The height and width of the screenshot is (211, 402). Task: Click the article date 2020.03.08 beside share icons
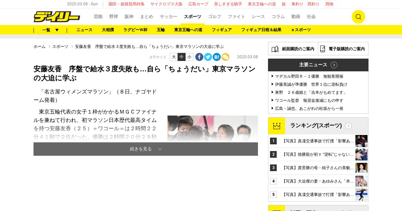click(248, 57)
